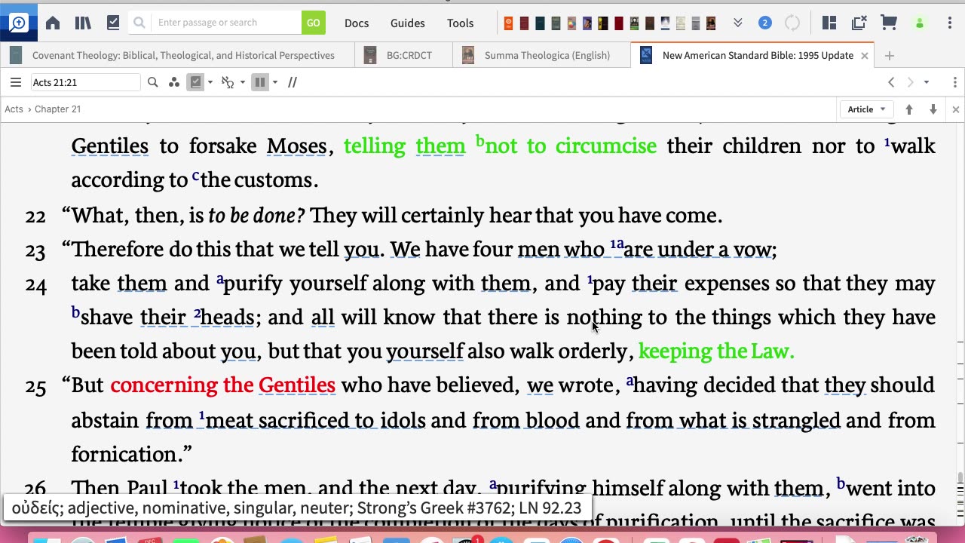Click the three-dot resource information icon

pyautogui.click(x=174, y=82)
